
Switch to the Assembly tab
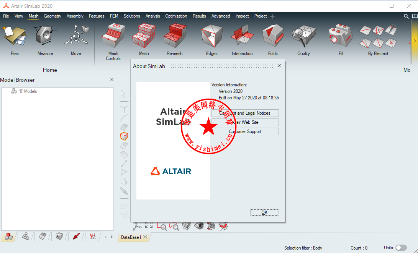pos(75,16)
